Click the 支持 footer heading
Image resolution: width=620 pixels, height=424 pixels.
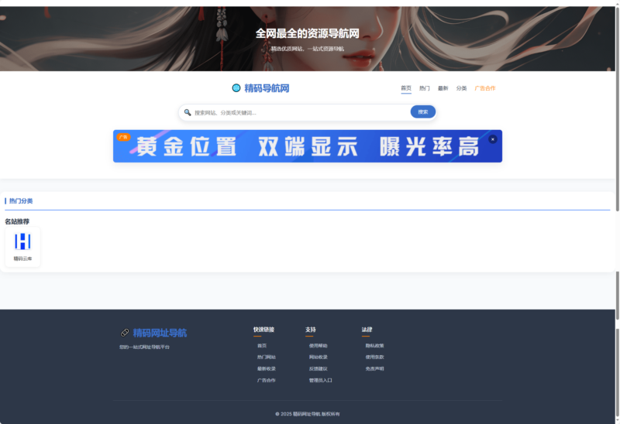(311, 330)
